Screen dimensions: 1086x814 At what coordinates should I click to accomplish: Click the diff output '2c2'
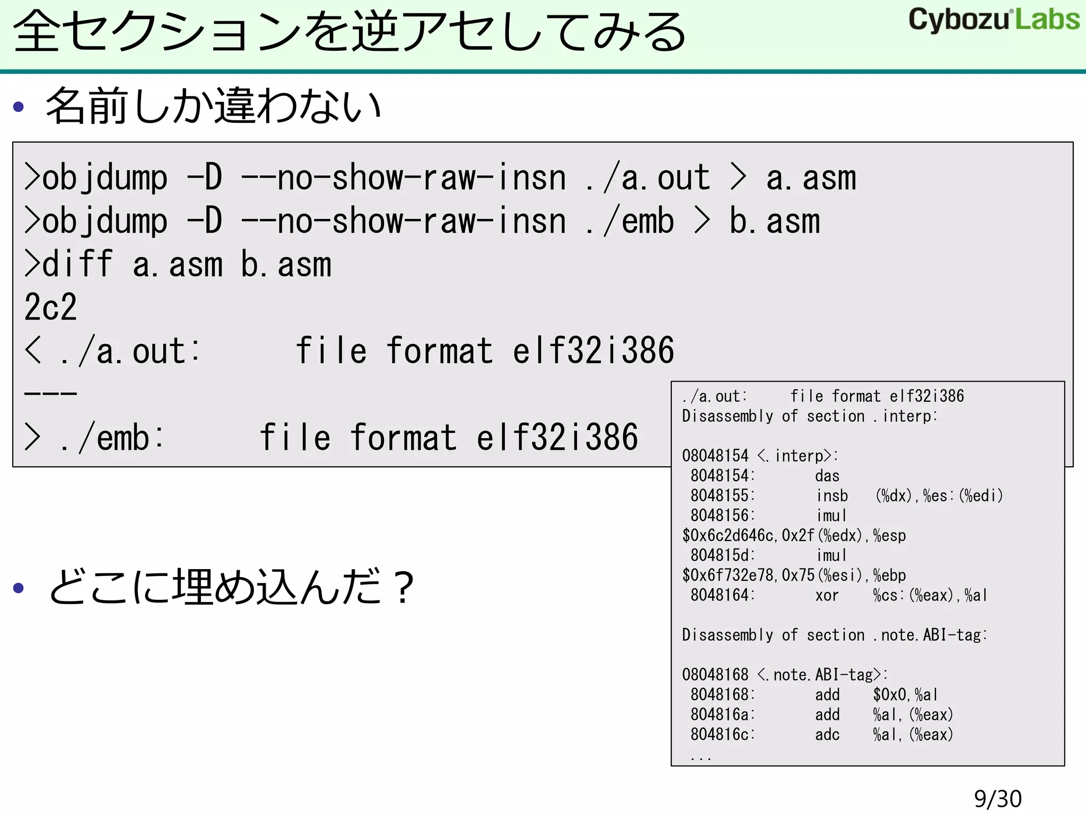point(50,307)
